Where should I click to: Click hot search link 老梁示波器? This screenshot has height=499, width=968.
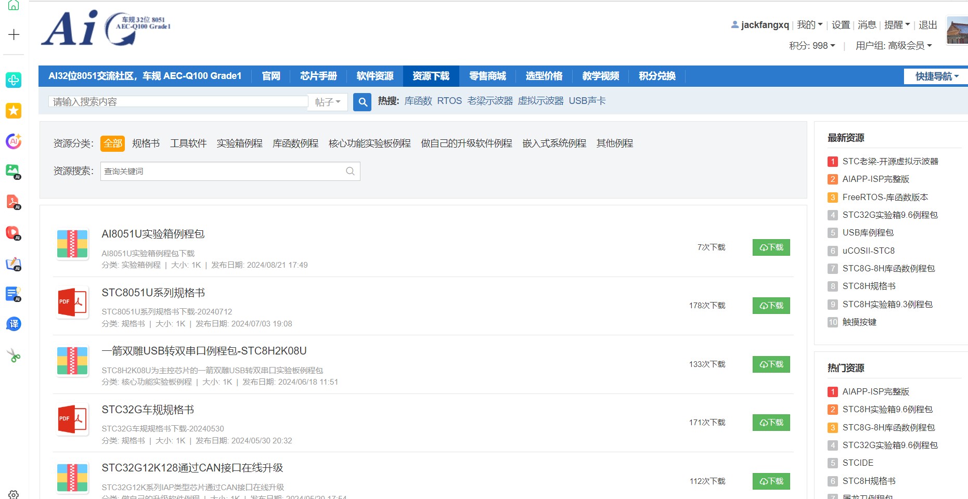pyautogui.click(x=490, y=101)
